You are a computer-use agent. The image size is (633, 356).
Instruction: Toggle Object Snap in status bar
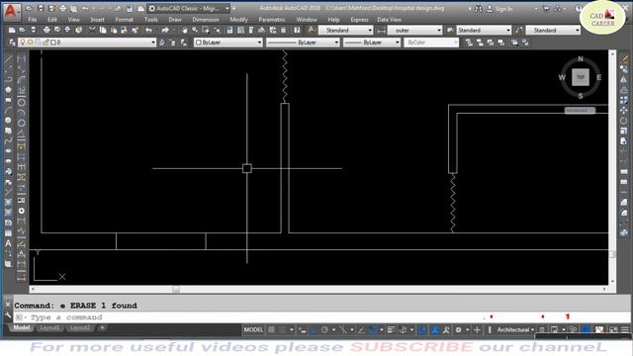(373, 329)
